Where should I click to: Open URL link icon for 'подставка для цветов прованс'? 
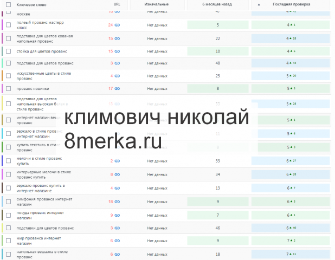click(x=117, y=63)
